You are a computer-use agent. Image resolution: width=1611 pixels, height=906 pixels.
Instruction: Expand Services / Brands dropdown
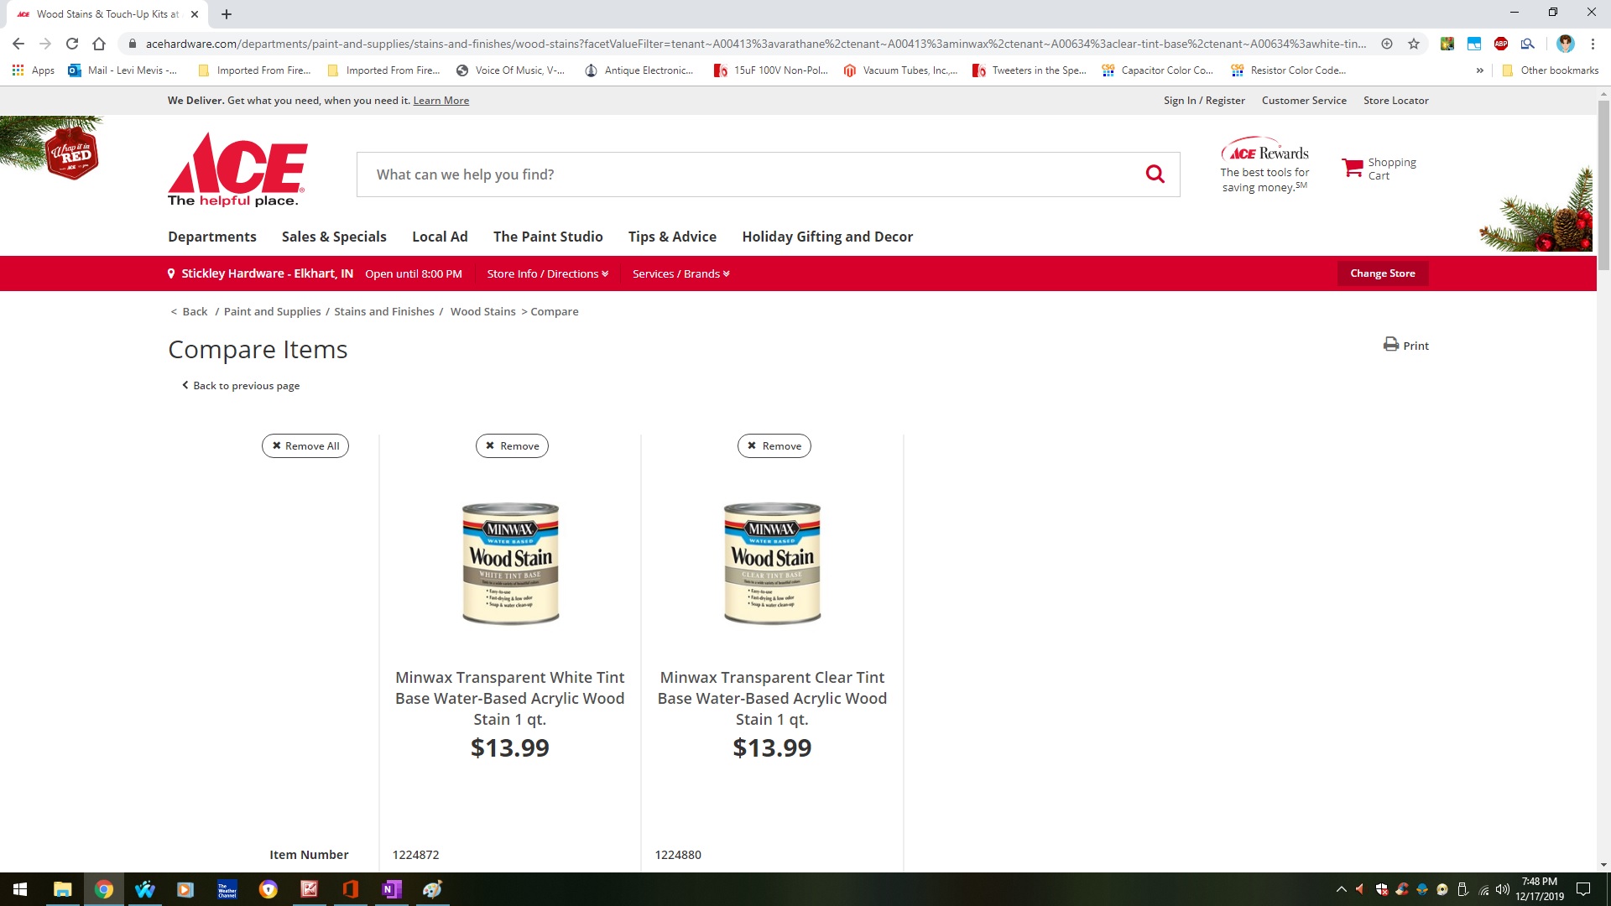click(680, 273)
